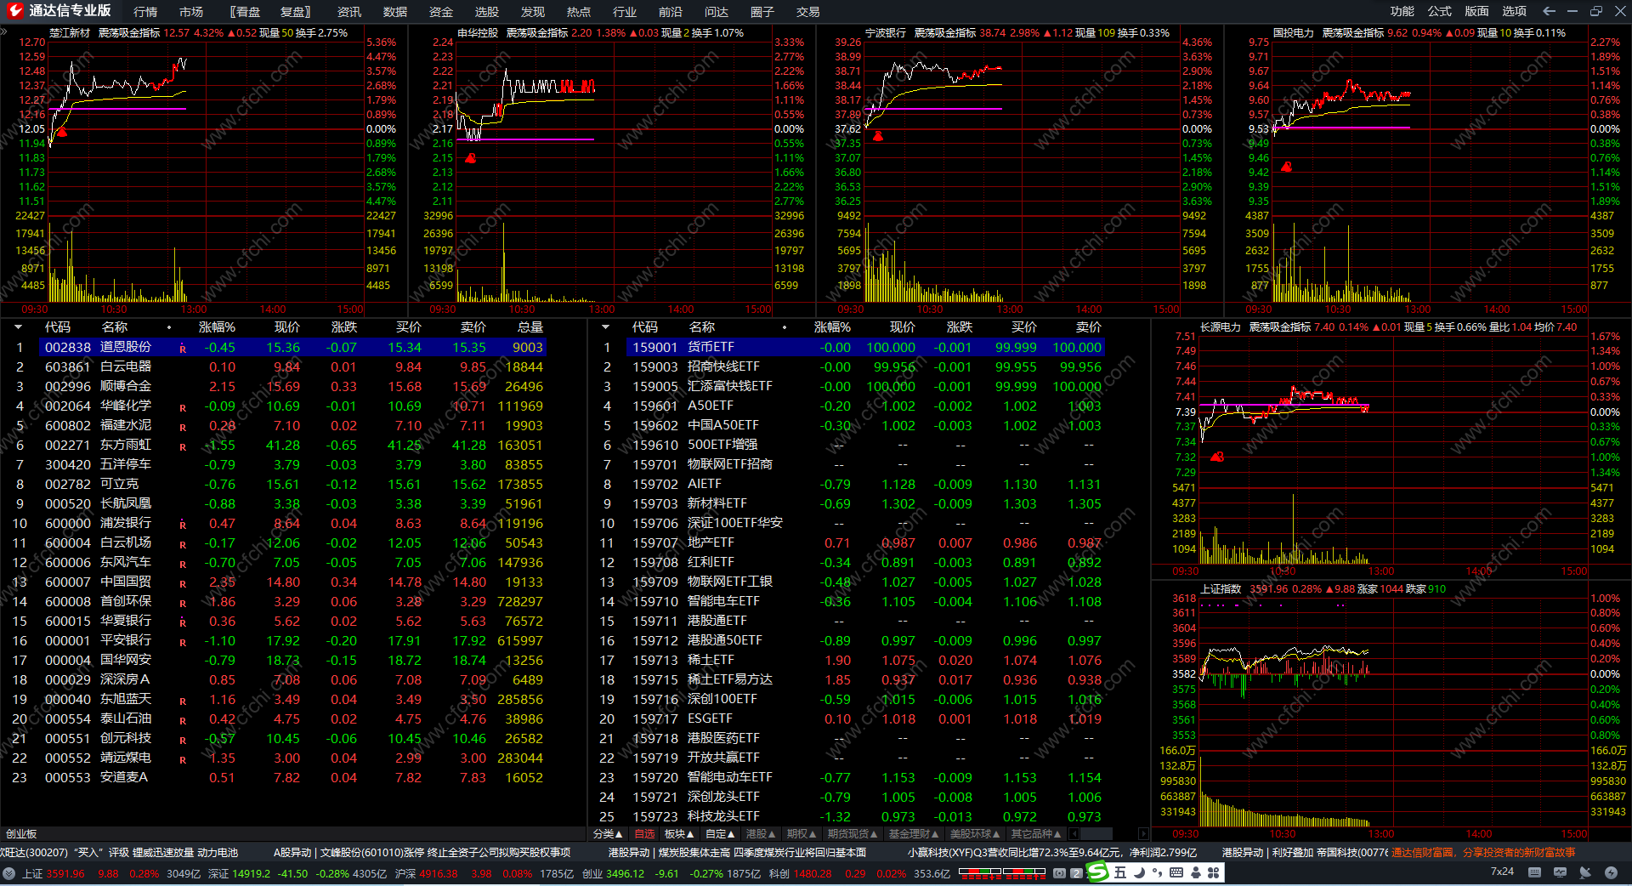Screen dimensions: 1632x886
Task: Click the 五 wubi mode icon
Action: [1120, 872]
